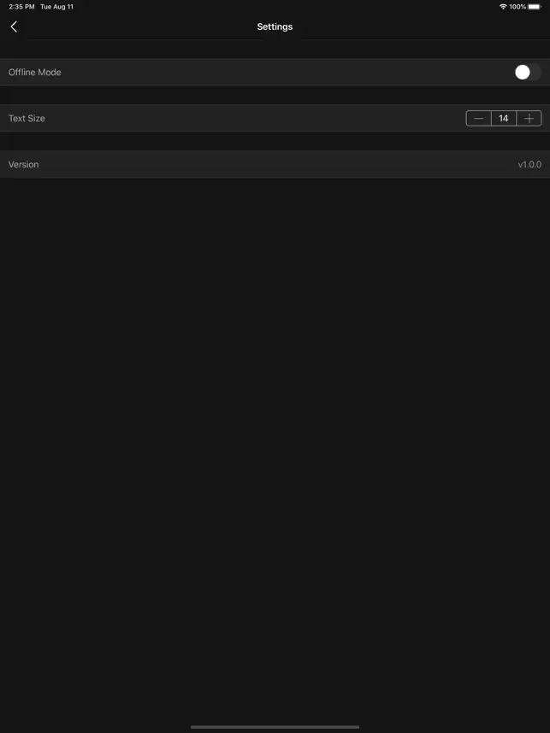
Task: Increase text size with plus button
Action: pyautogui.click(x=529, y=118)
